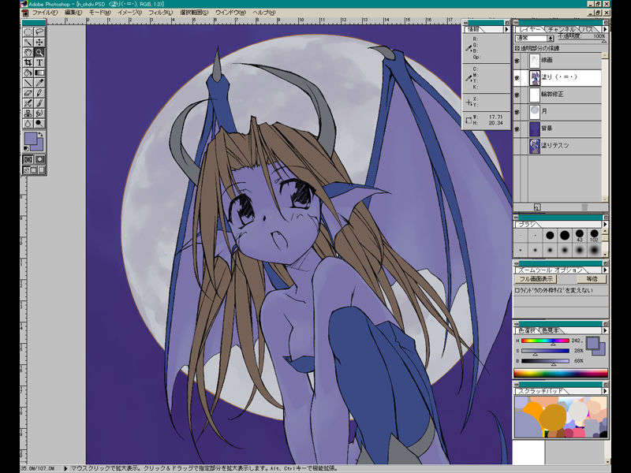
Task: Click the foreground color swatch in toolbox
Action: (31, 139)
